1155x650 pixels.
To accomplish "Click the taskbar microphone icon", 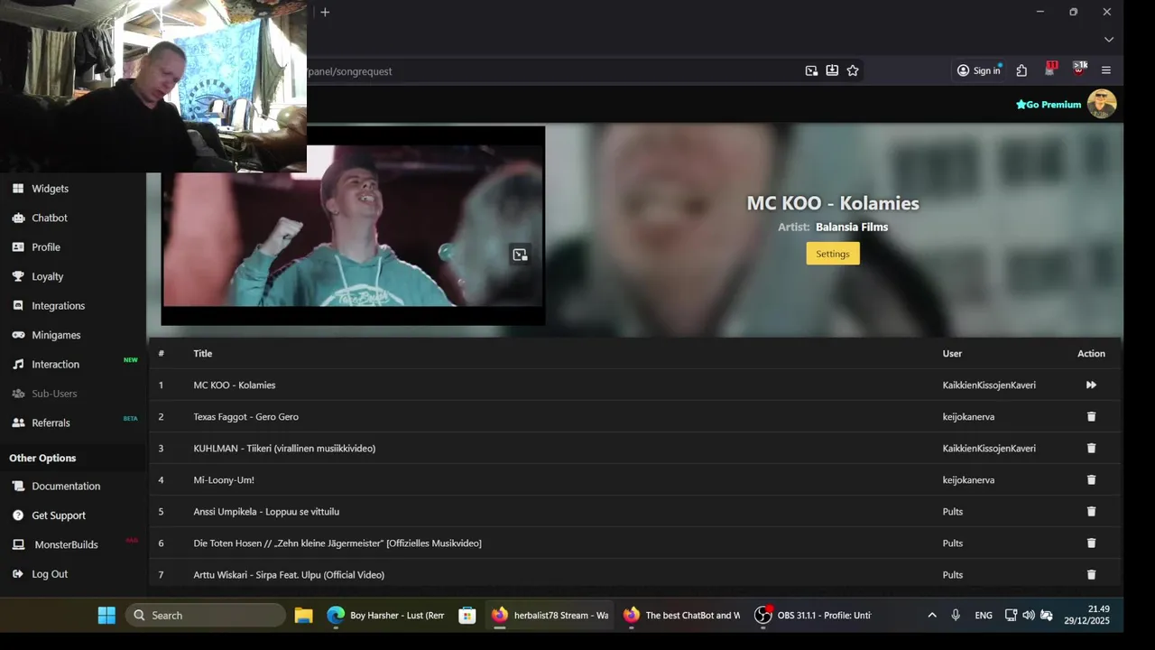I will coord(956,615).
